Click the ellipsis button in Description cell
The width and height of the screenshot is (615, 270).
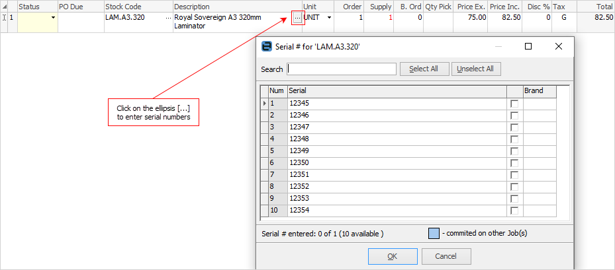point(298,18)
